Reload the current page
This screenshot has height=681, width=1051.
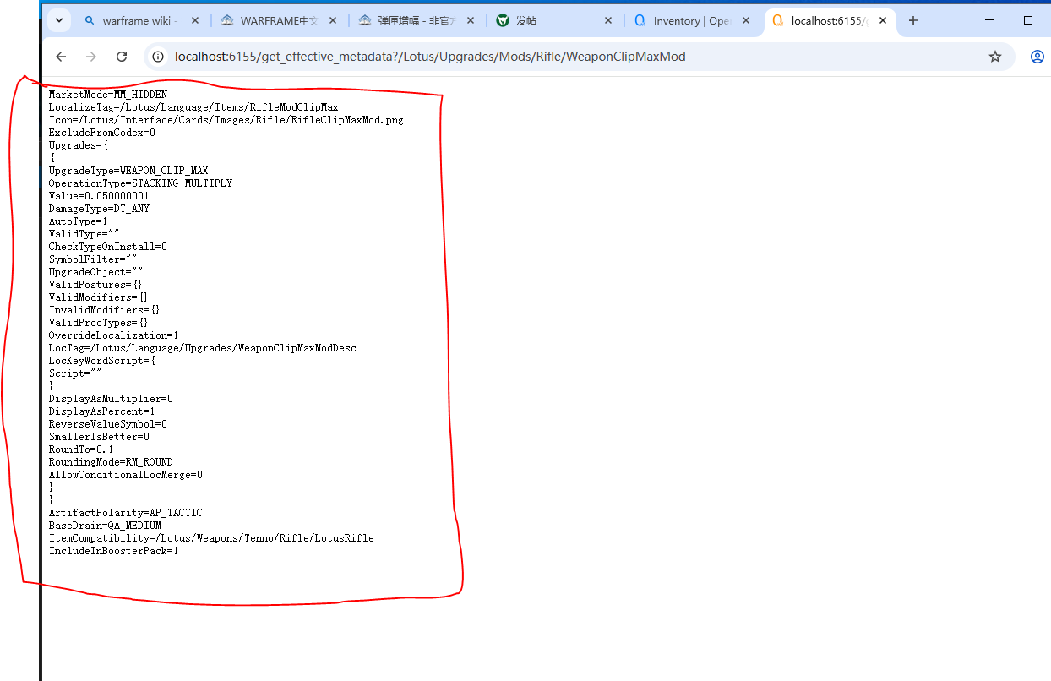(122, 57)
